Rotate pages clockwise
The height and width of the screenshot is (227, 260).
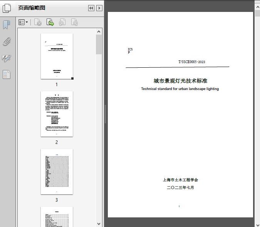pos(74,22)
